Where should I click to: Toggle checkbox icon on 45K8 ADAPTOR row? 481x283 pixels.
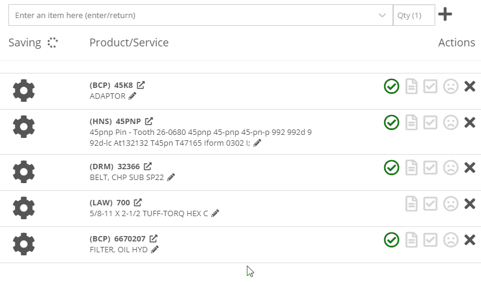(430, 86)
